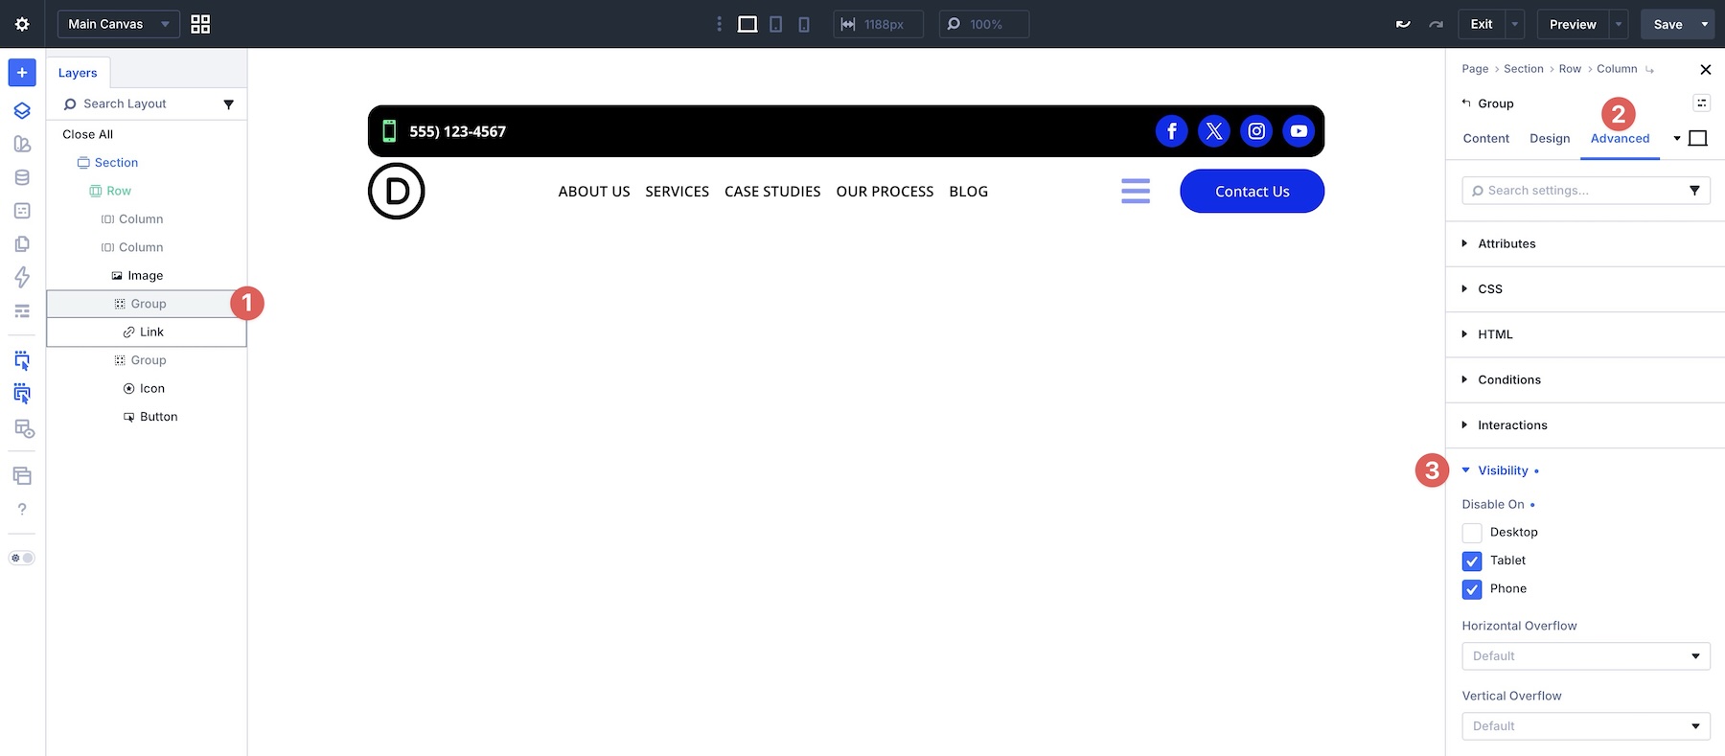Open the layers filter dropdown arrow
Image resolution: width=1725 pixels, height=756 pixels.
point(228,103)
